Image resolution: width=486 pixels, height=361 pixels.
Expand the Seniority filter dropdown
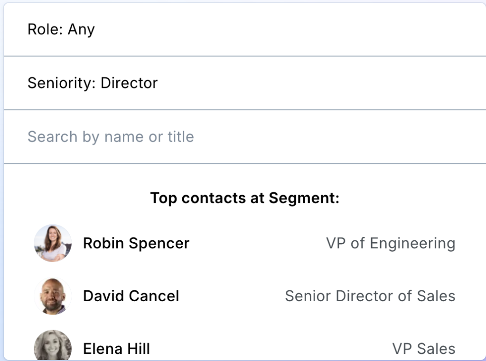pos(244,83)
